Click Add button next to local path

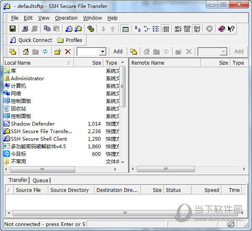click(x=118, y=52)
